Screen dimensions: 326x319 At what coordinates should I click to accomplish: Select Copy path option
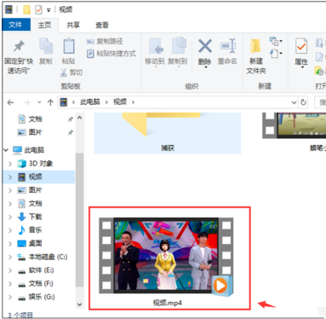click(x=105, y=42)
